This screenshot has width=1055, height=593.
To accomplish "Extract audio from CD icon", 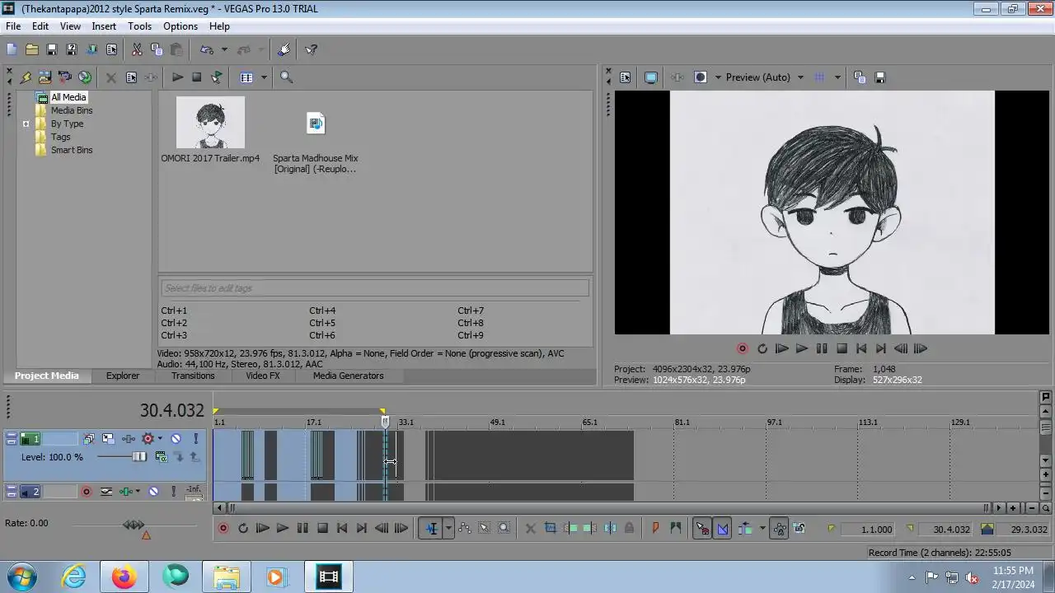I will [x=84, y=77].
